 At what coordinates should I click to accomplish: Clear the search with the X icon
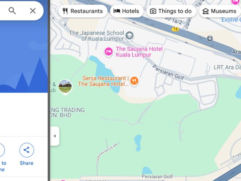[x=33, y=11]
